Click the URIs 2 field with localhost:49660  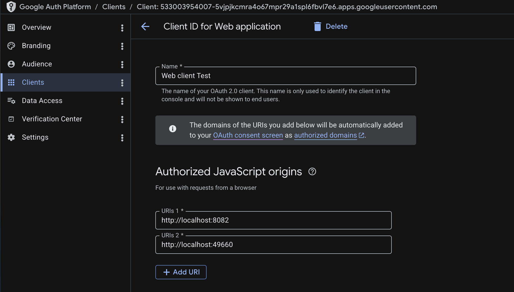[x=273, y=245]
